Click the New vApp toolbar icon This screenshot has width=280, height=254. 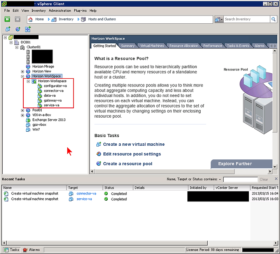(x=28, y=29)
